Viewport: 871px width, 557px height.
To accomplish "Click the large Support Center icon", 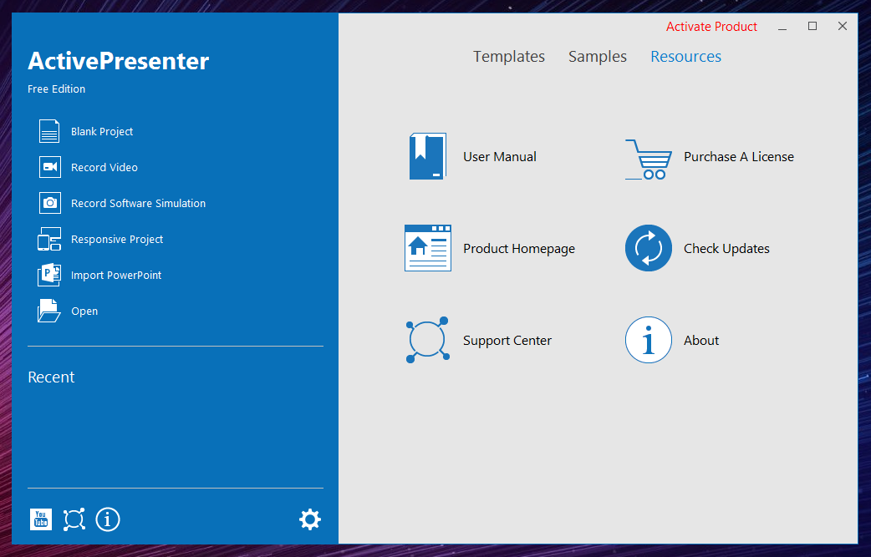I will (427, 340).
